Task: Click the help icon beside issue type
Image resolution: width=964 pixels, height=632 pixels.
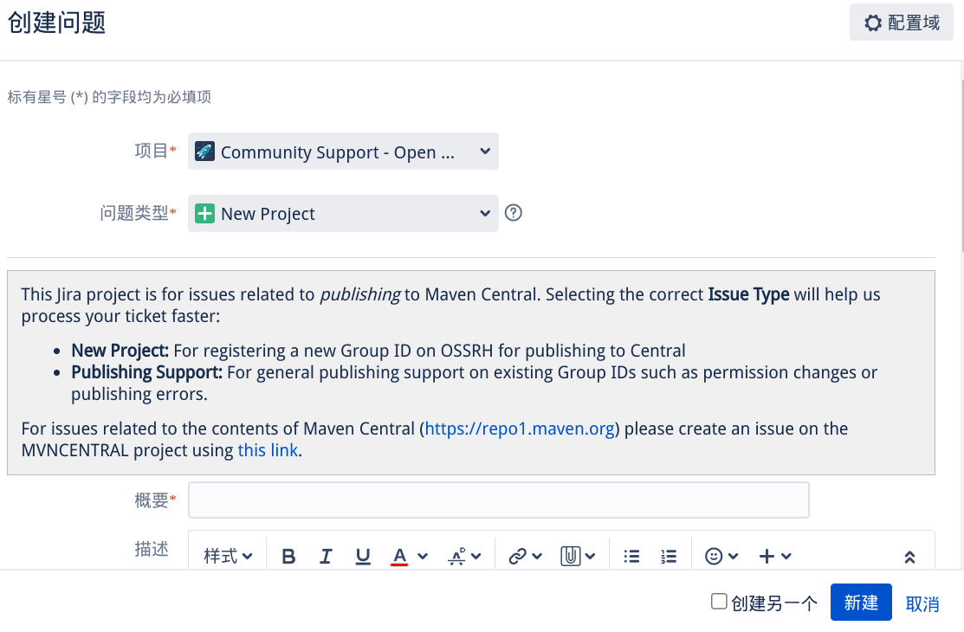Action: click(513, 213)
